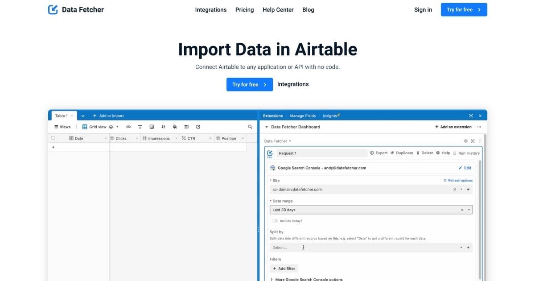Image resolution: width=535 pixels, height=281 pixels.
Task: Click the Data Fetcher PRO logo icon
Action: (x=270, y=154)
